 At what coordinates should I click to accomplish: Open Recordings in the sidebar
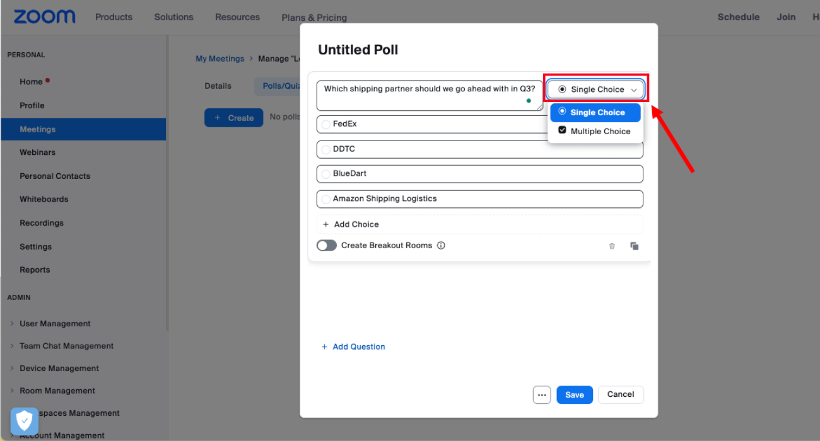click(x=42, y=223)
